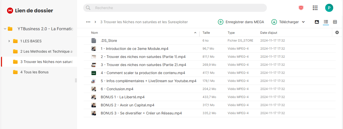Select '5 - Infos complémentaires + LiveStream sur Youtube.mp4'

pos(149,81)
